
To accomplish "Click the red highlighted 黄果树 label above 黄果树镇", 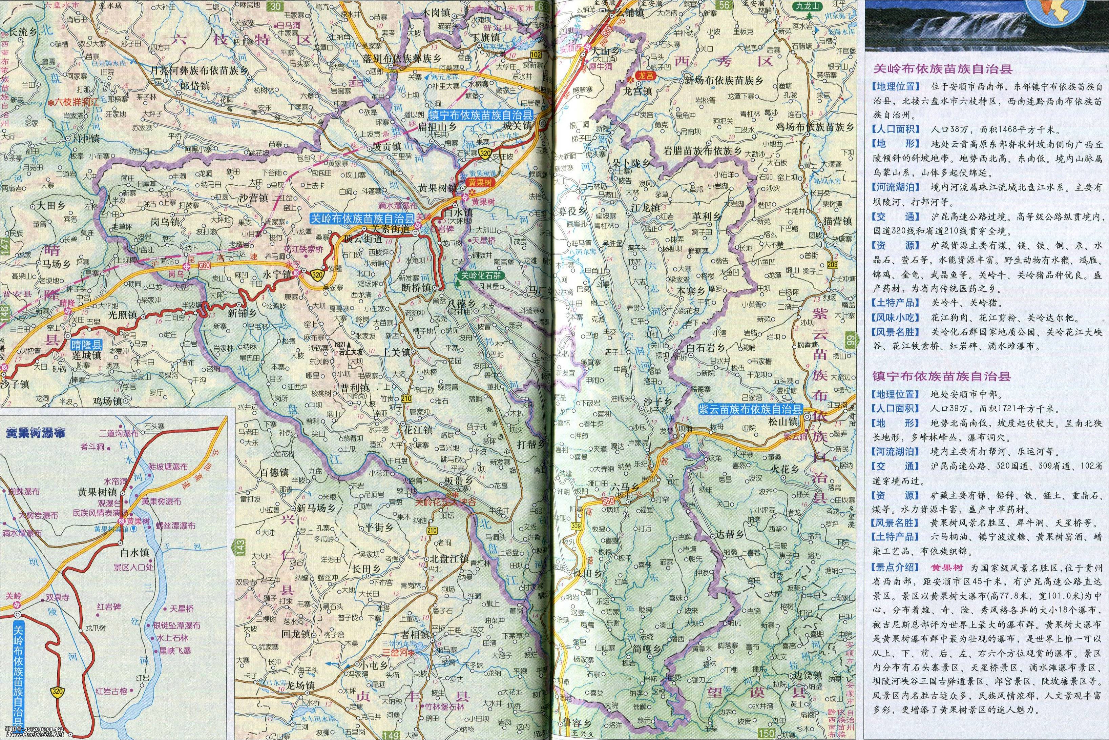I will click(x=480, y=183).
